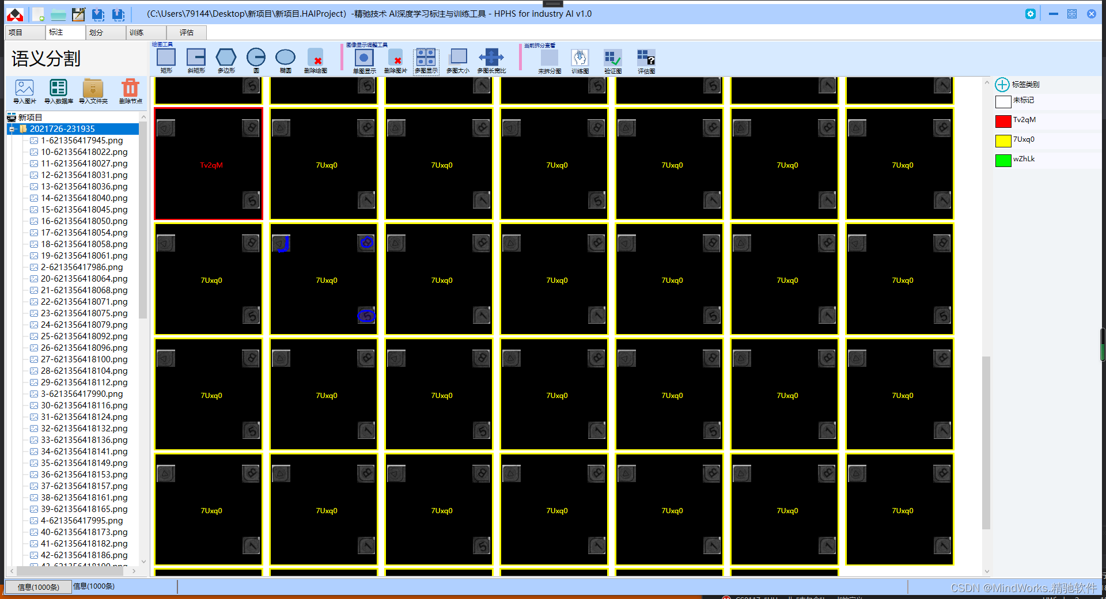
Task: Pick the red Tv2qM label swatch
Action: (x=1003, y=122)
